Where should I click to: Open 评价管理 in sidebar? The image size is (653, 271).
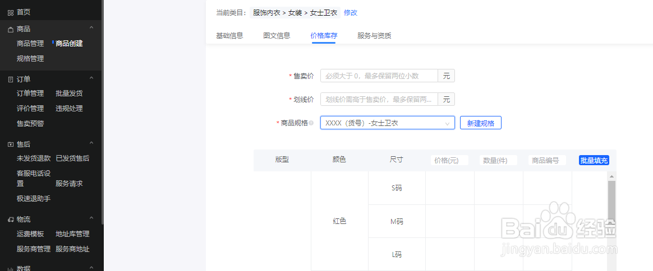[30, 109]
